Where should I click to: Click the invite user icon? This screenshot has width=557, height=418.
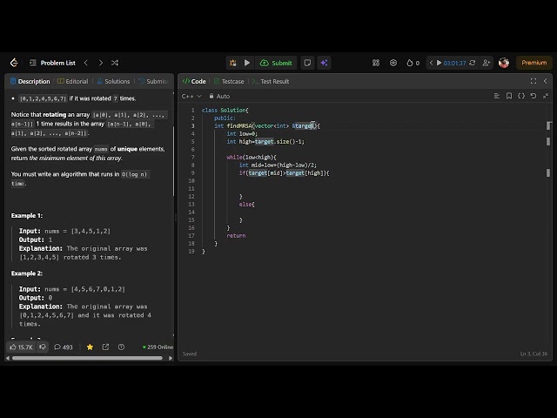pyautogui.click(x=486, y=63)
